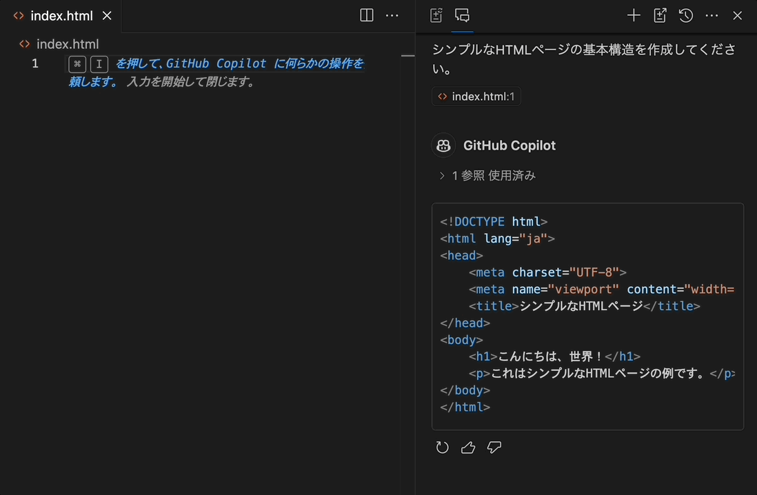Open chat in editor icon
The width and height of the screenshot is (757, 495).
tap(660, 15)
